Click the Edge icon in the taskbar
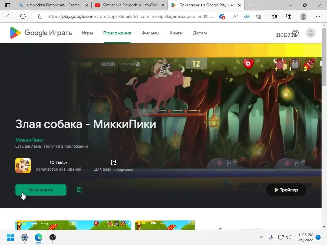327x245 pixels. click(x=39, y=237)
